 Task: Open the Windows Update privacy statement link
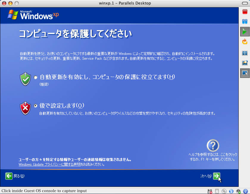pos(49,164)
